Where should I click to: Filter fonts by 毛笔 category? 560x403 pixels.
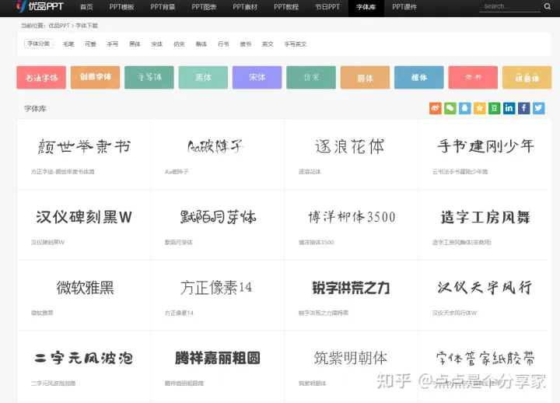click(x=68, y=44)
